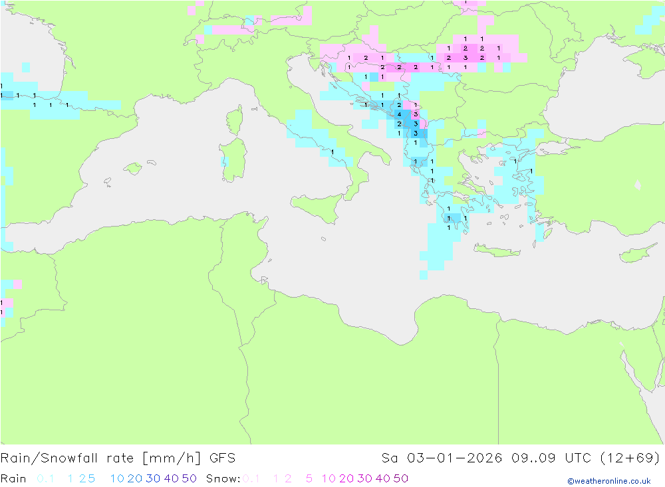Click the "Rain/Snowfall rate [mm/h] GFS" title
665x487 pixels.
pyautogui.click(x=118, y=458)
